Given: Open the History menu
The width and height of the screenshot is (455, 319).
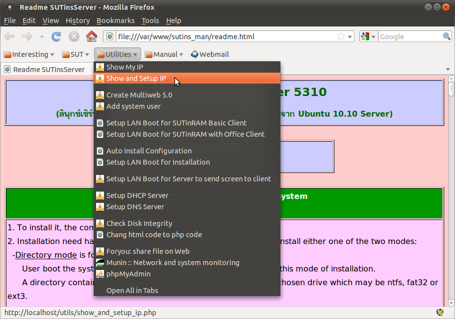Looking at the screenshot, I should [78, 21].
